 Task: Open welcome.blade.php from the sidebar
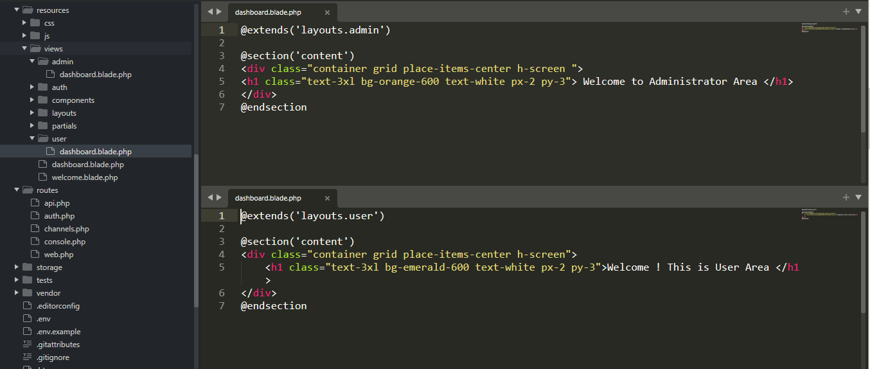[x=84, y=177]
